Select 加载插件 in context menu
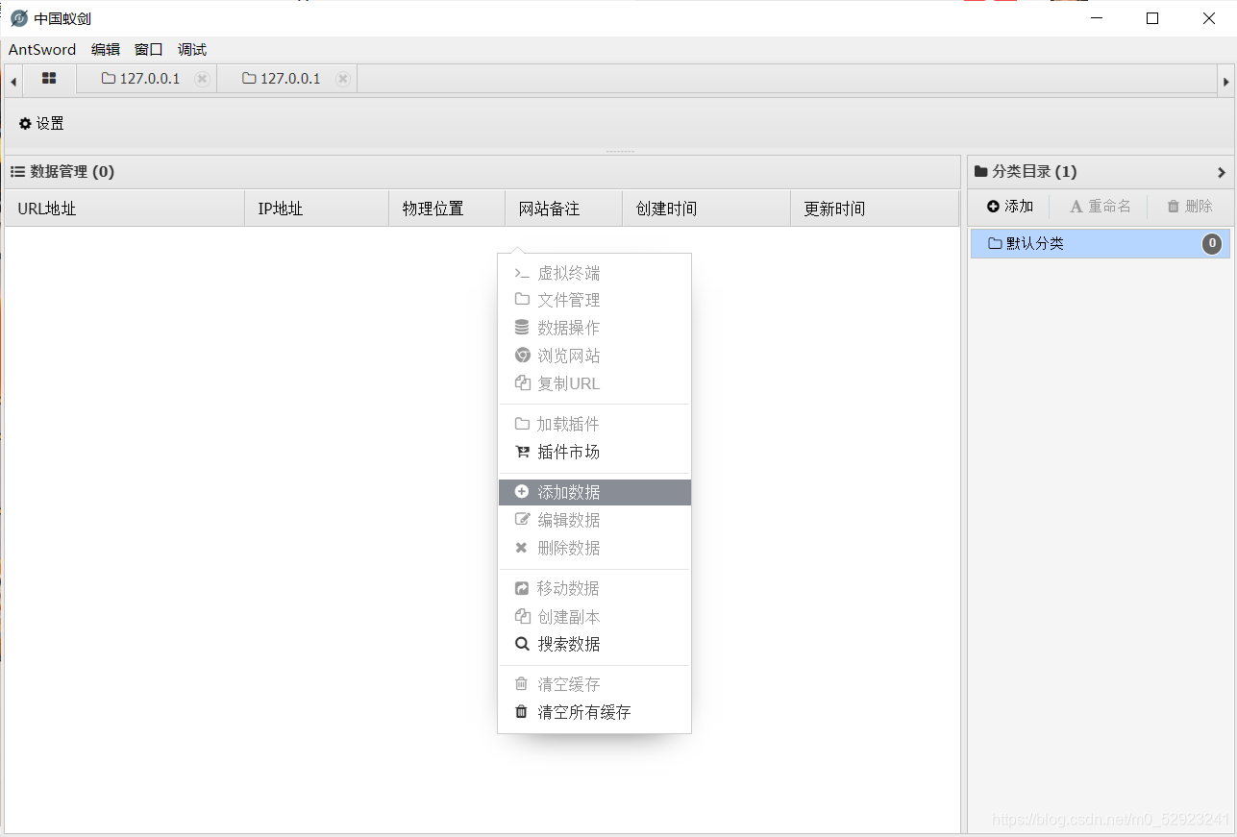 click(x=594, y=424)
